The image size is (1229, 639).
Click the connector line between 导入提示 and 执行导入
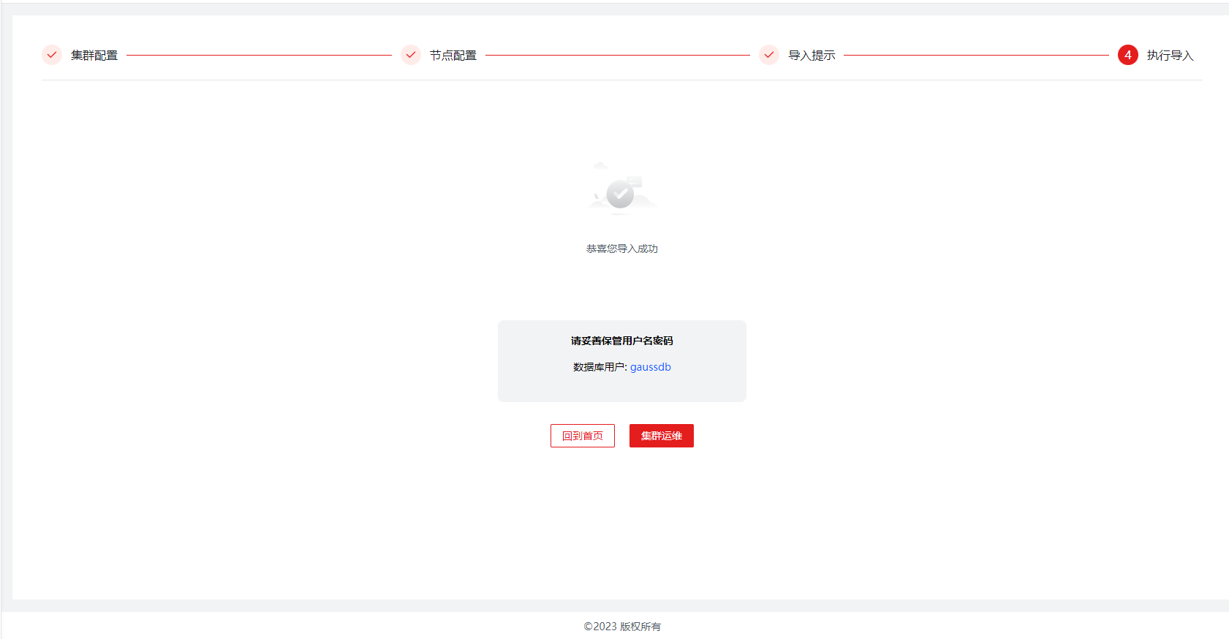coord(976,55)
